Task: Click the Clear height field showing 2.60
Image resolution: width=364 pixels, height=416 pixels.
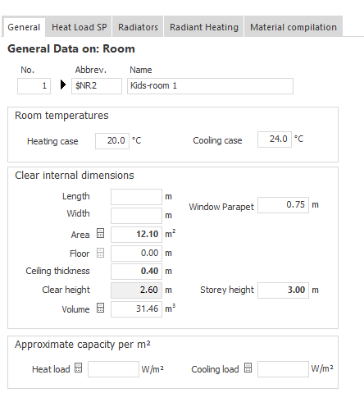Action: point(136,290)
